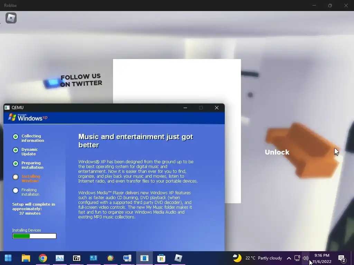The height and width of the screenshot is (265, 354).
Task: Open Microsoft Store from the taskbar
Action: [x=161, y=258]
